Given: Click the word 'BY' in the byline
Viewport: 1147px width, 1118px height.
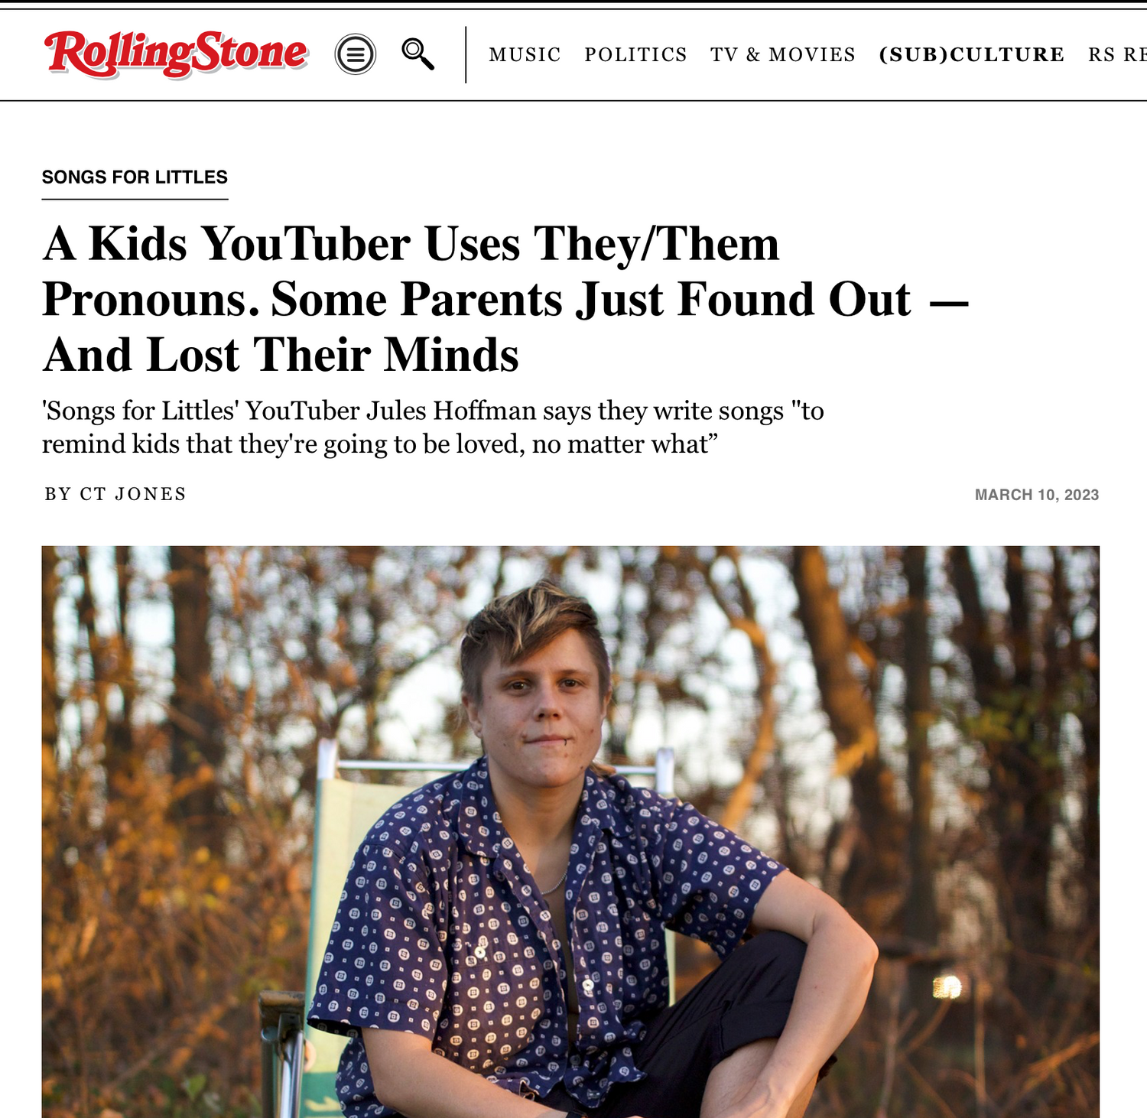Looking at the screenshot, I should click(58, 494).
